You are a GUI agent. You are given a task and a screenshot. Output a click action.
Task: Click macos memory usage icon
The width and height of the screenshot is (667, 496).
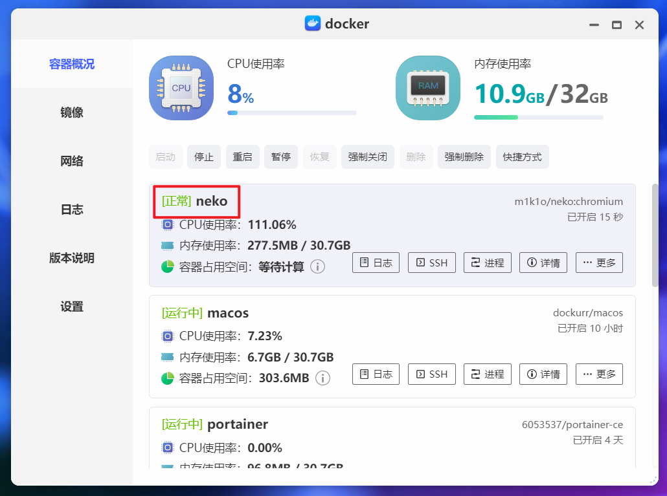click(168, 357)
